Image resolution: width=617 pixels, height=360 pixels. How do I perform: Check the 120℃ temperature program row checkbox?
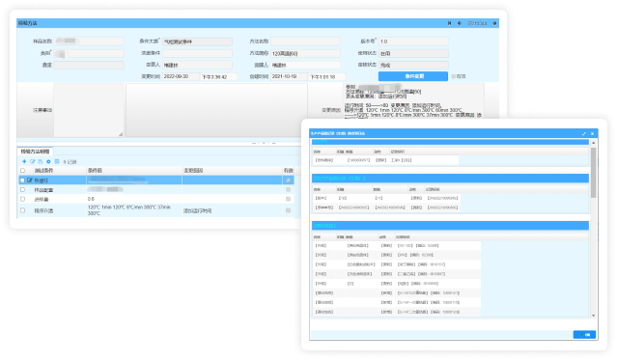tap(22, 210)
